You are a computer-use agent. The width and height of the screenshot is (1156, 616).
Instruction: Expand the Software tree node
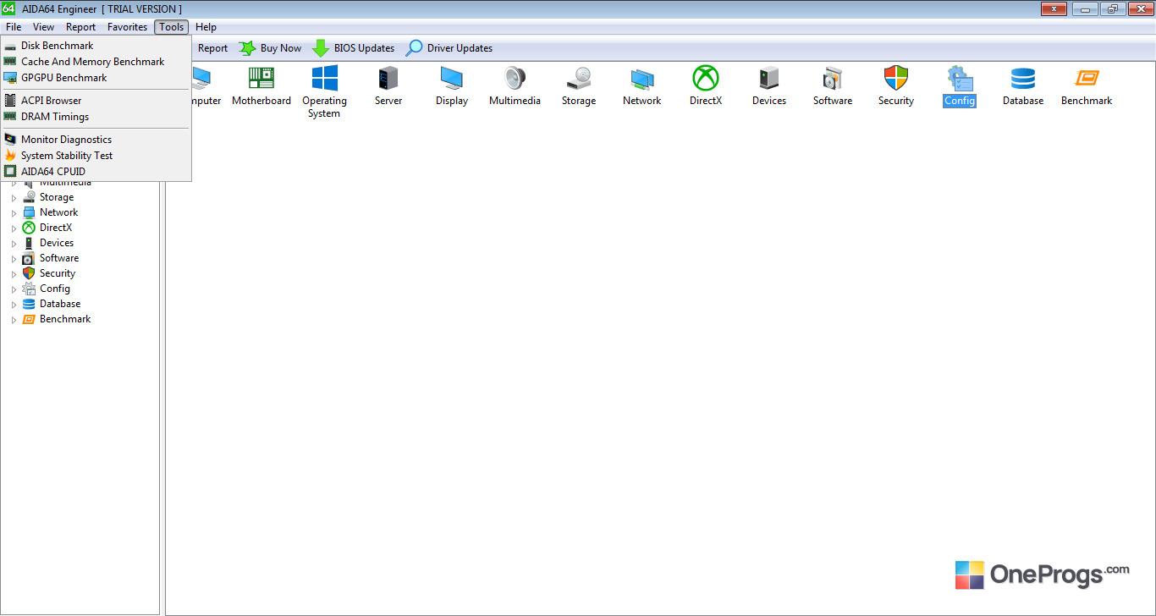point(14,259)
